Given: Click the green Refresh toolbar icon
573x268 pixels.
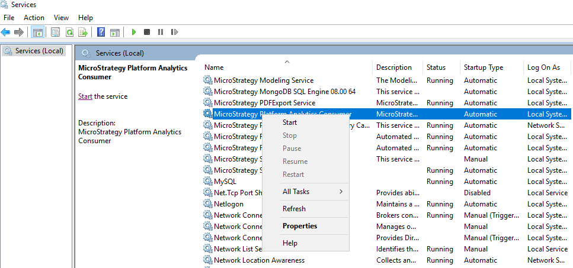Looking at the screenshot, I should coord(69,32).
